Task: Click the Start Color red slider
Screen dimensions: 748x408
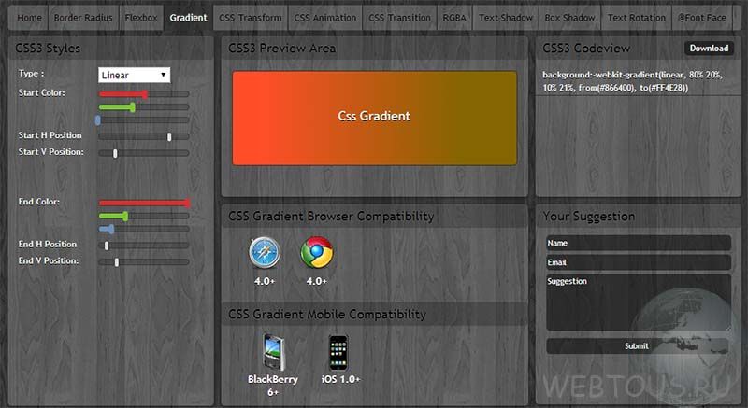Action: click(144, 94)
